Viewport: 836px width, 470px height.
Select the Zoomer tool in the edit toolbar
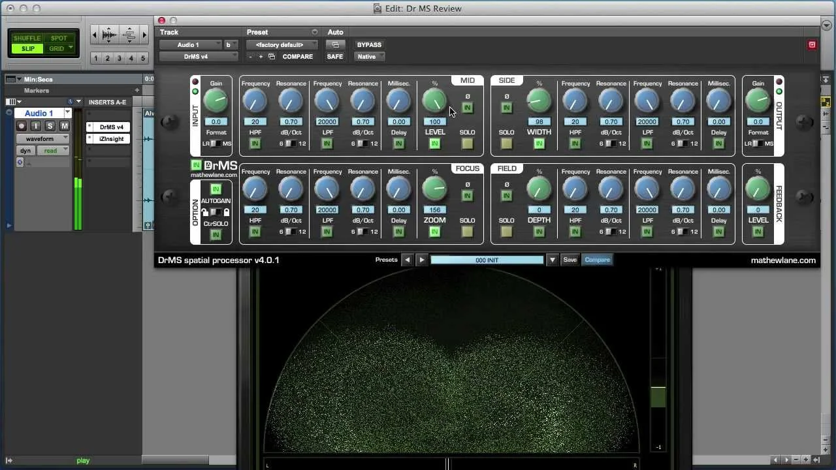110,34
